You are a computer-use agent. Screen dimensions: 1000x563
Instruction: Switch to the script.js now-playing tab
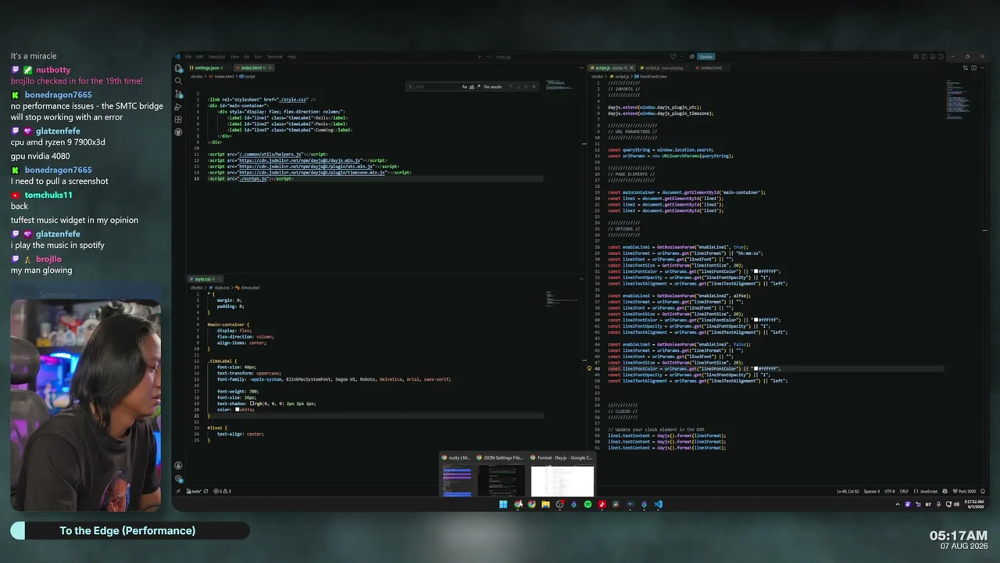point(662,68)
